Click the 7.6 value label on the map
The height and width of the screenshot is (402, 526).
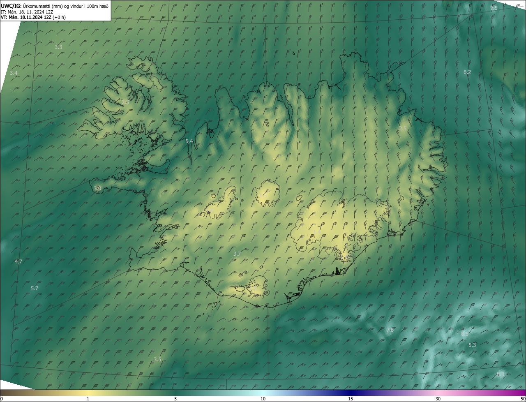click(390, 330)
